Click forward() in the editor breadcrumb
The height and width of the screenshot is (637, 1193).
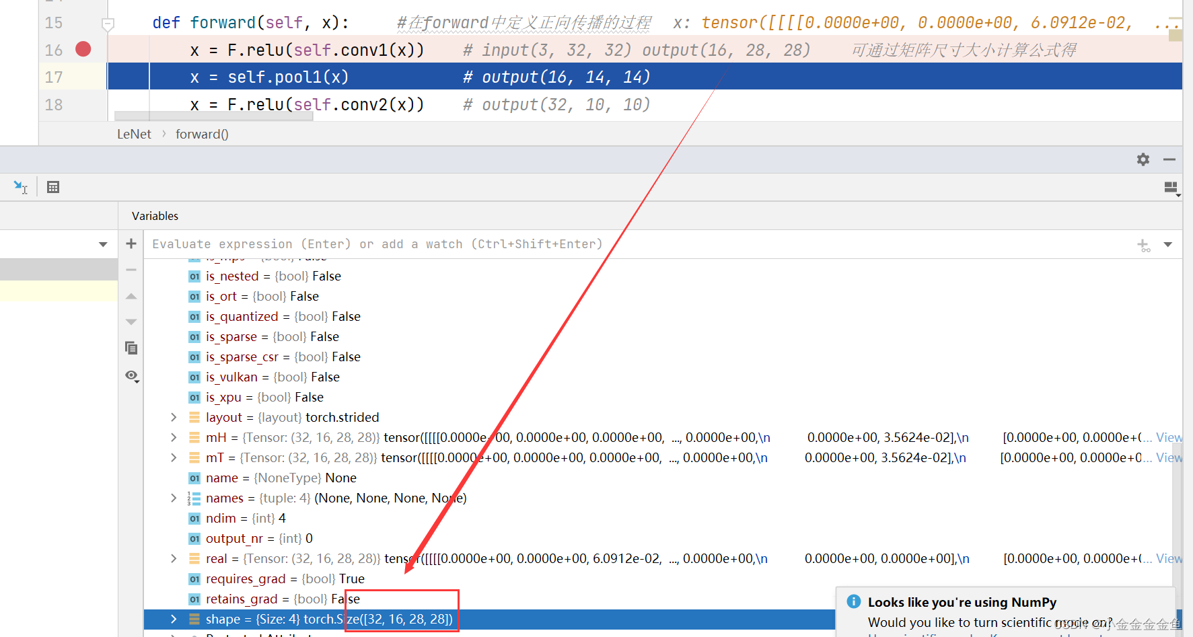tap(202, 134)
